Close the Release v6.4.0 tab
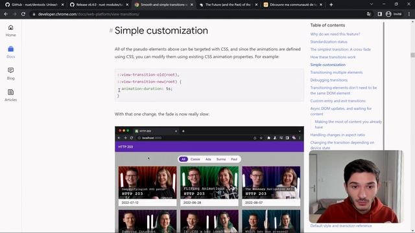The width and height of the screenshot is (415, 233). (127, 5)
